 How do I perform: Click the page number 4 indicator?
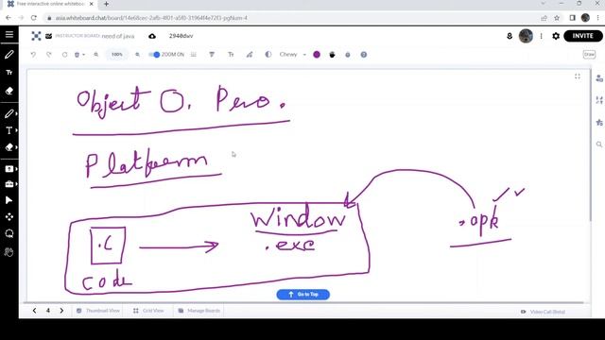pos(48,311)
